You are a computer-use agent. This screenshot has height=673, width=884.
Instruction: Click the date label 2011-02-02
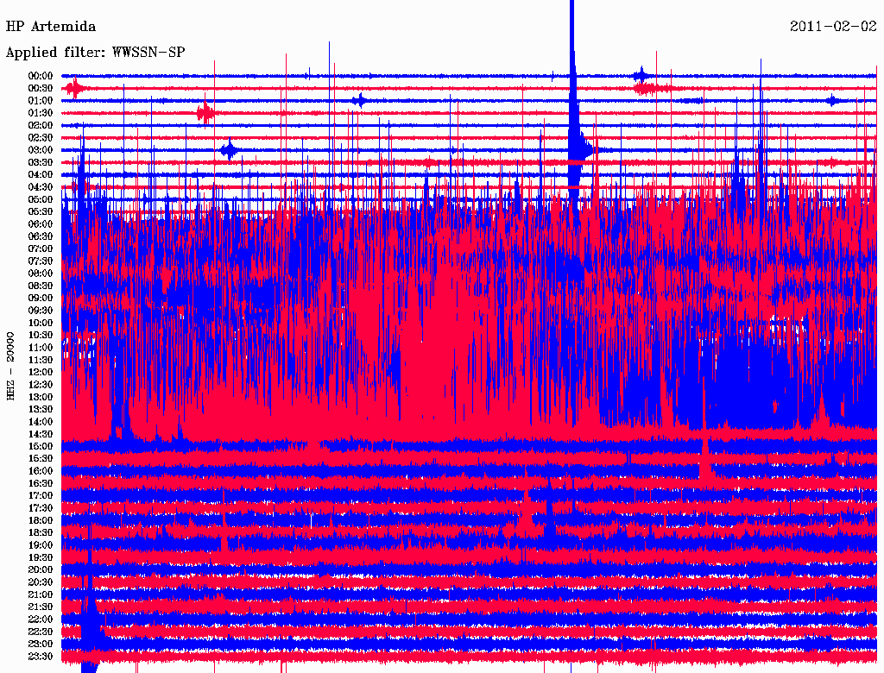(833, 27)
